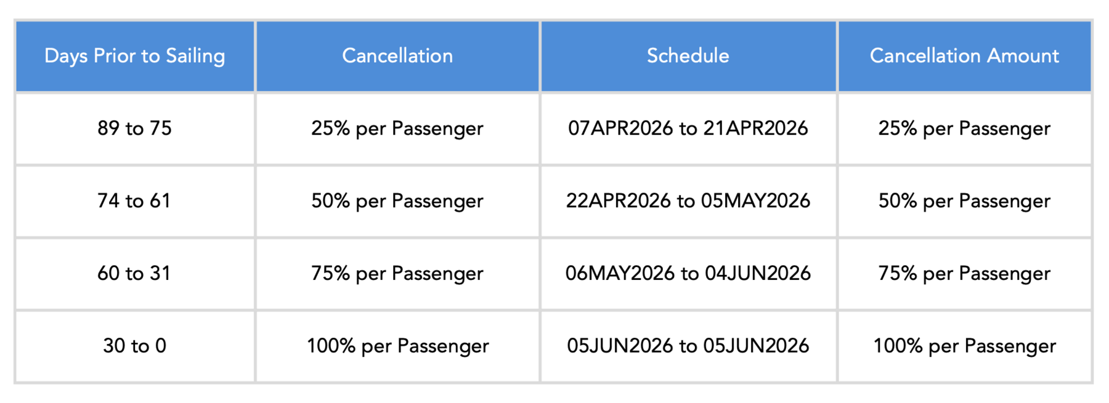Image resolution: width=1109 pixels, height=403 pixels.
Task: Click 25% per Passenger in Cancellation column
Action: (397, 129)
